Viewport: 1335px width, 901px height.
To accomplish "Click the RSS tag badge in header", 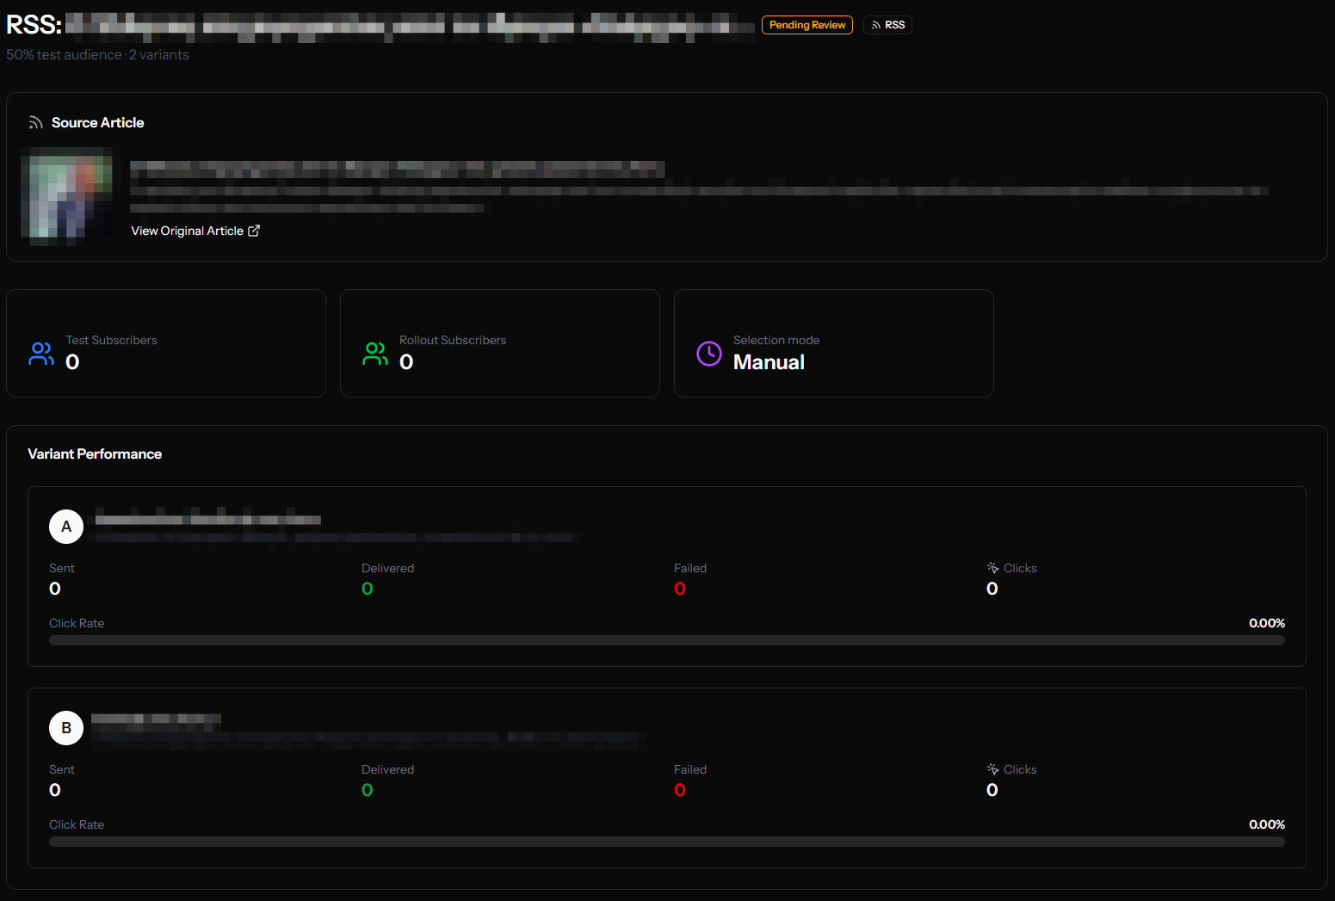I will pyautogui.click(x=887, y=25).
